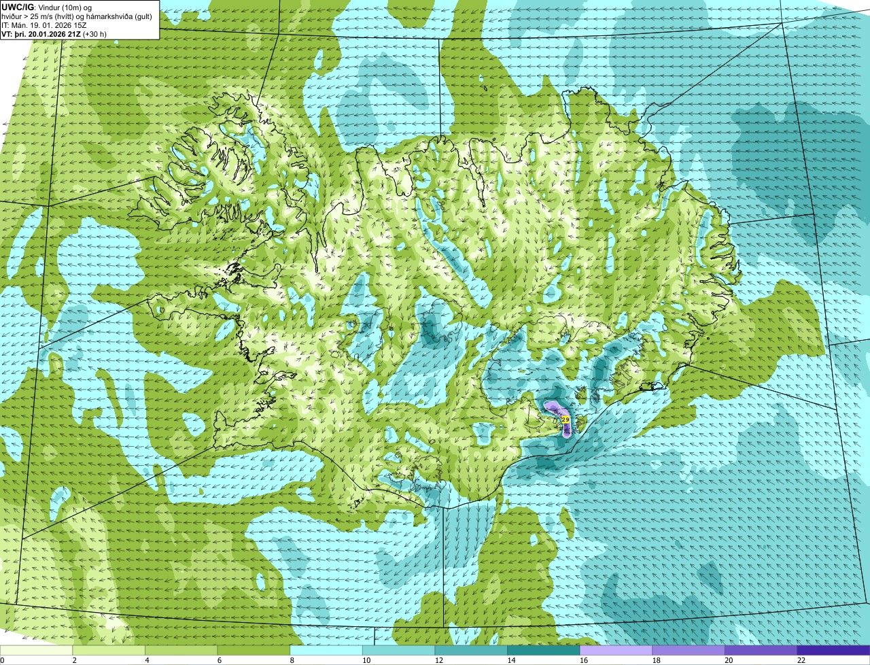Screen dimensions: 870x665
Task: Click the legend swatch for 12–14 m/s
Action: click(471, 650)
